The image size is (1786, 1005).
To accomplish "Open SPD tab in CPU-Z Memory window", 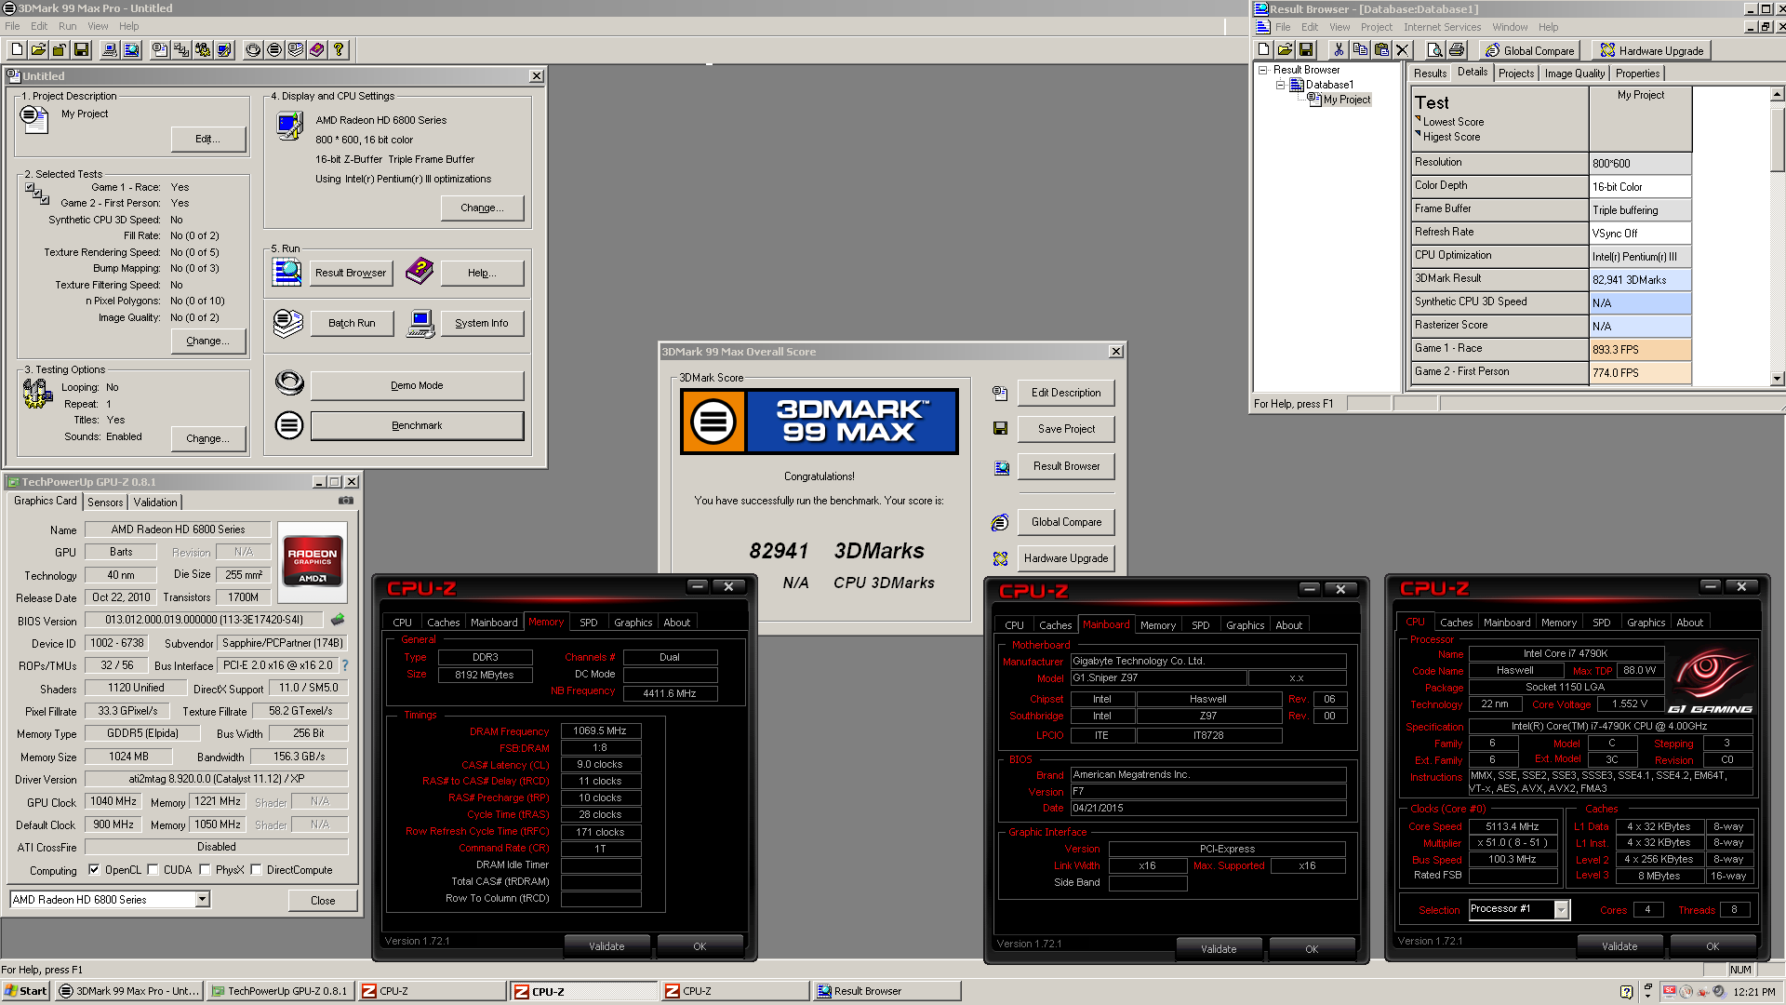I will tap(588, 623).
